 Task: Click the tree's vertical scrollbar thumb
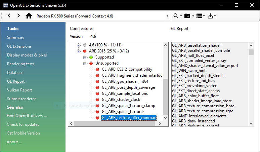165,97
